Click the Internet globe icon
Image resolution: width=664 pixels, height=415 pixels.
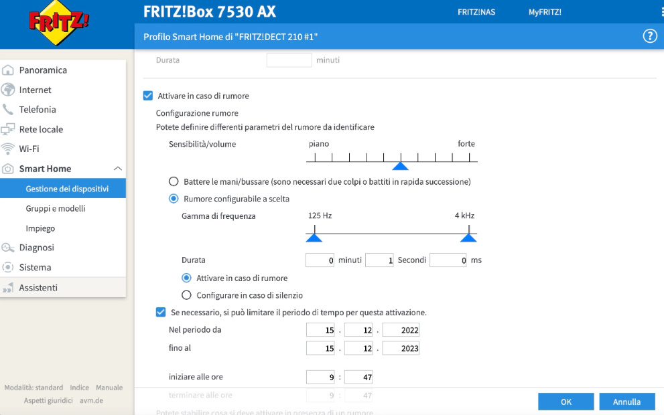coord(8,90)
